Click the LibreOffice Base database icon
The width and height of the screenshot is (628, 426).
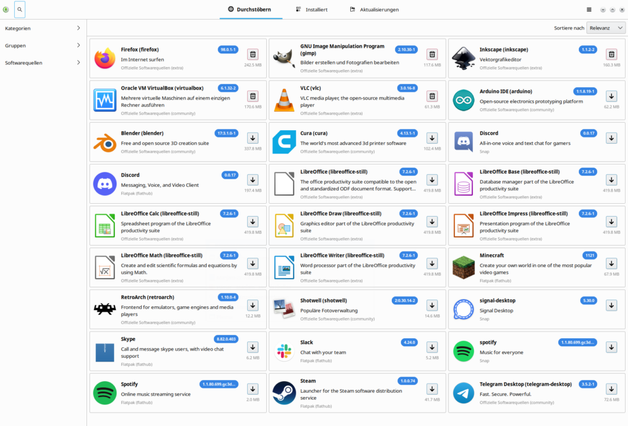pyautogui.click(x=464, y=184)
